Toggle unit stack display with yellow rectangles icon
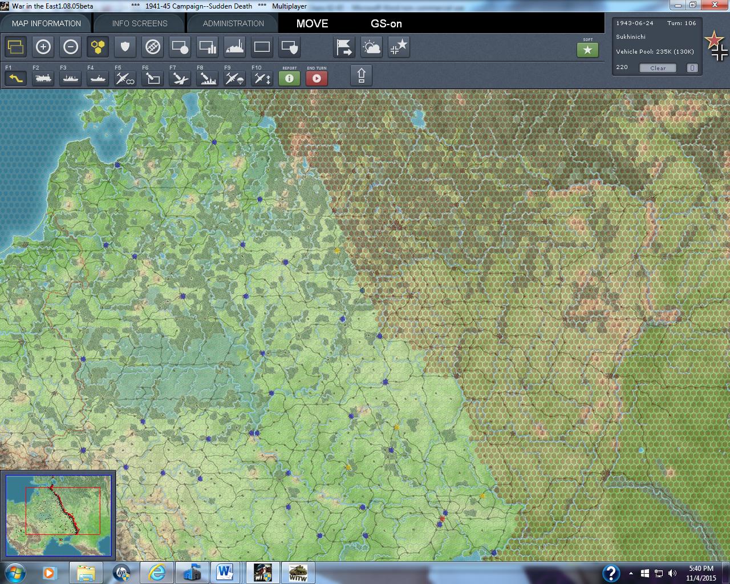This screenshot has width=730, height=584. point(16,47)
